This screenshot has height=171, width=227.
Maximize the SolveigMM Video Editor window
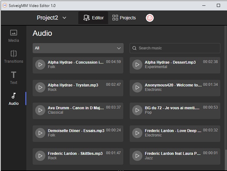pyautogui.click(x=218, y=6)
